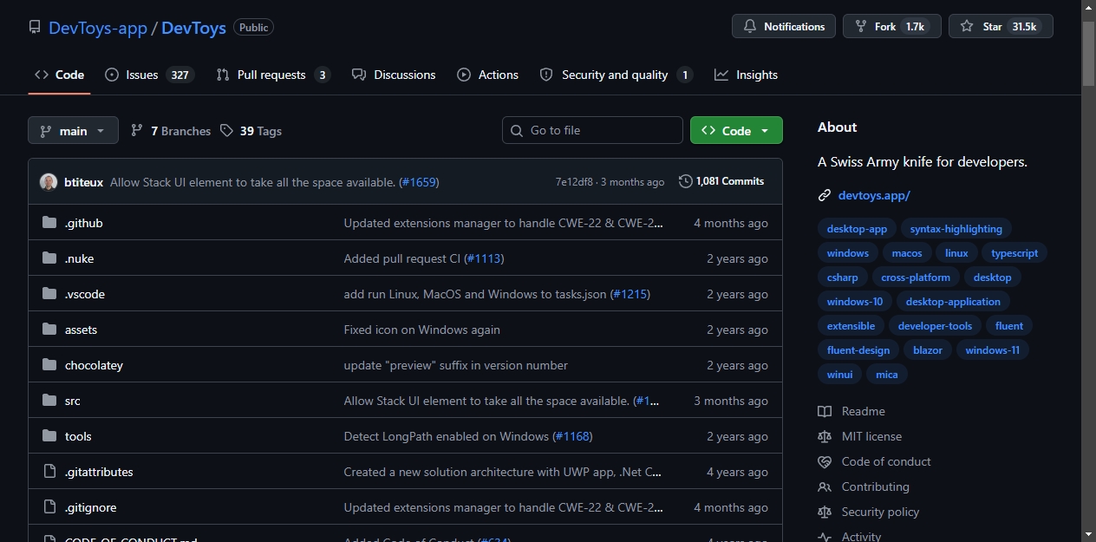Select the windows-11 topic tag
This screenshot has width=1096, height=542.
993,350
